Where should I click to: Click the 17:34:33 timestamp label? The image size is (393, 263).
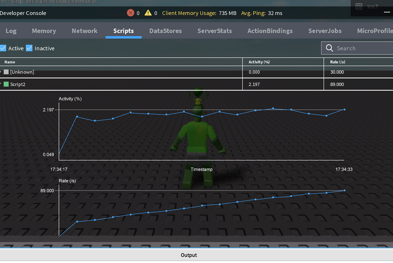344,169
